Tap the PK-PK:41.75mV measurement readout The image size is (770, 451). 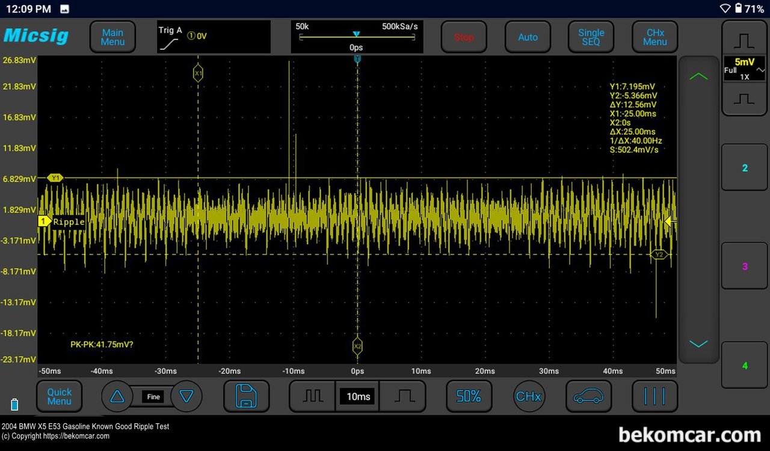(102, 345)
